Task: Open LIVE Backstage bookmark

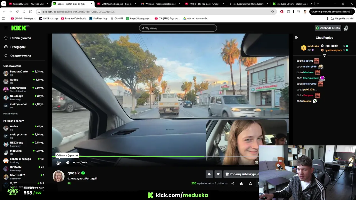Action: (x=49, y=19)
